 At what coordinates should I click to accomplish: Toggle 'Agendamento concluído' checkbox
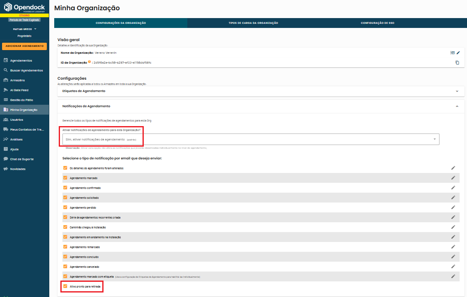pyautogui.click(x=65, y=256)
